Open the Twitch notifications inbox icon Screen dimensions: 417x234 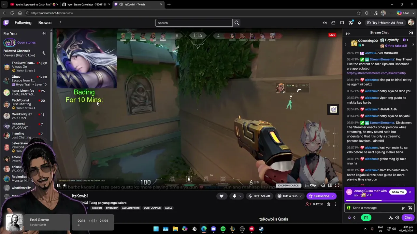[x=333, y=23]
